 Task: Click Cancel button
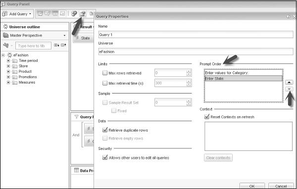pos(281,186)
